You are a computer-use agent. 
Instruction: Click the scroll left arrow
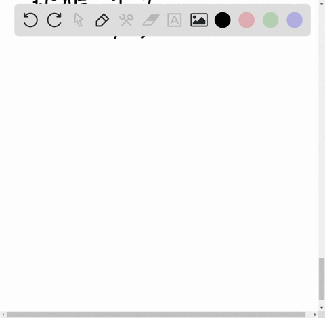click(x=3, y=315)
